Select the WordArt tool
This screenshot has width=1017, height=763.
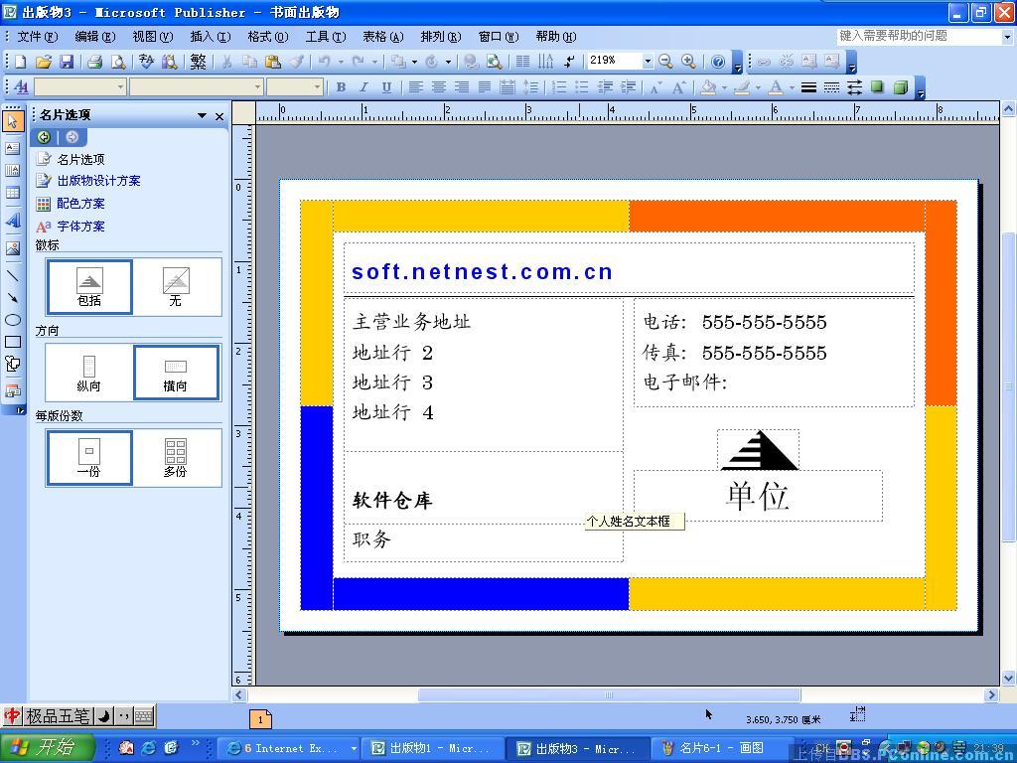(x=12, y=221)
